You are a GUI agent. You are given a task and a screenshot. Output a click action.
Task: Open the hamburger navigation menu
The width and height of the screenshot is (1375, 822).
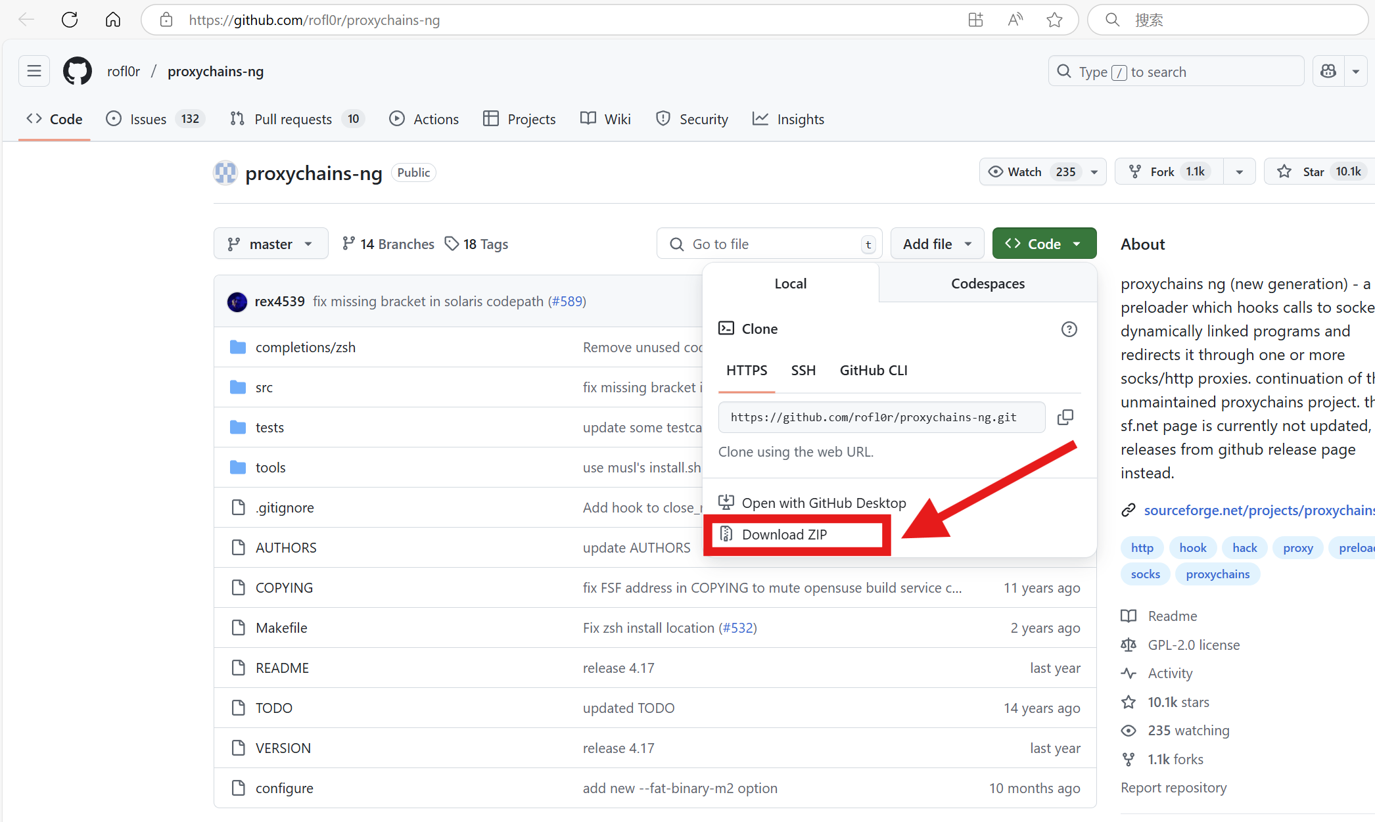pyautogui.click(x=34, y=71)
